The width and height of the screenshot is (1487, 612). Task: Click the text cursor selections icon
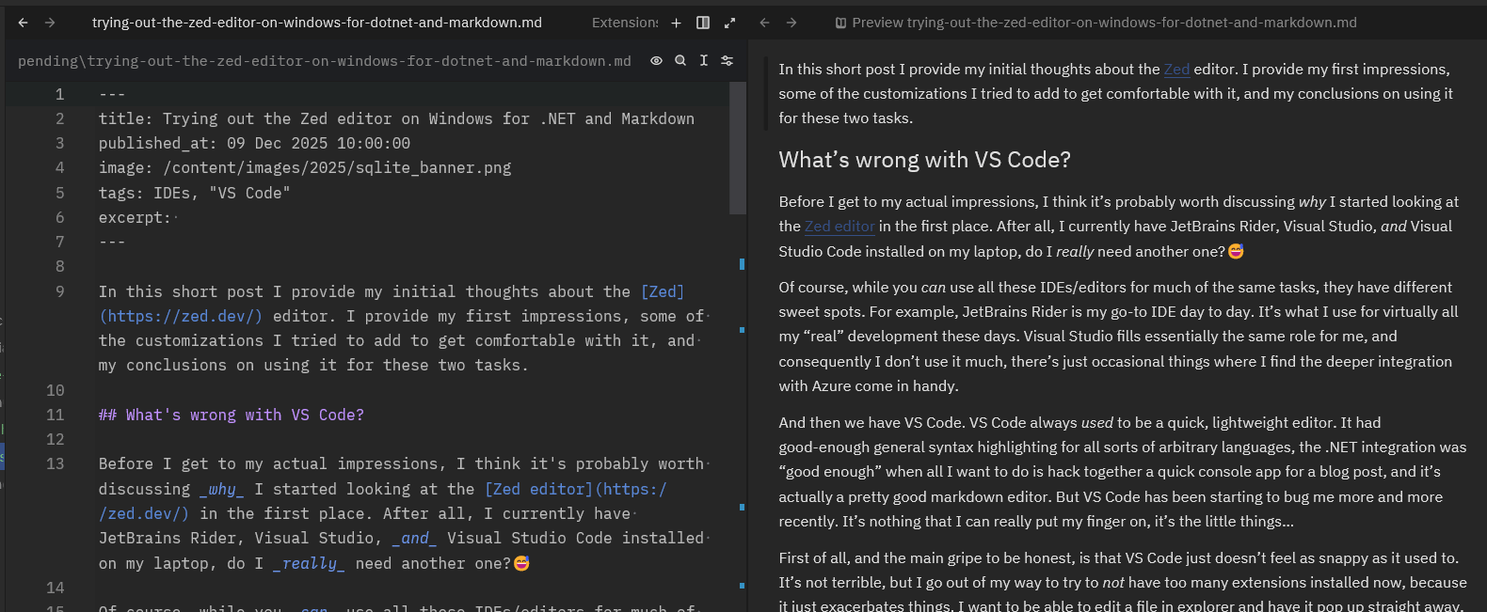tap(704, 61)
